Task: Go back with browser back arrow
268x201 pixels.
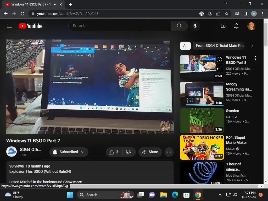Action: pyautogui.click(x=6, y=14)
